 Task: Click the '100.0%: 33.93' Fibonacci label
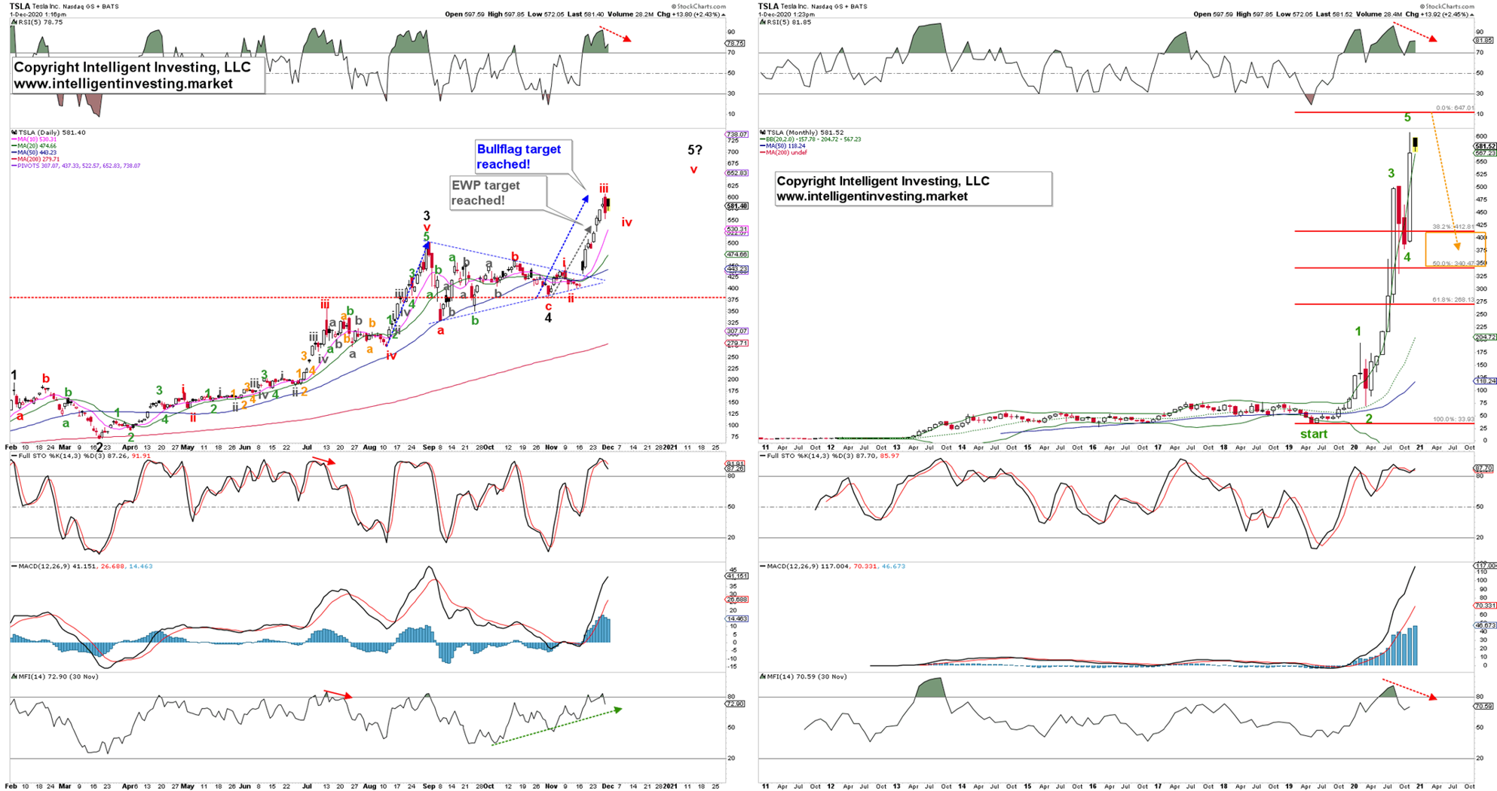[1453, 420]
